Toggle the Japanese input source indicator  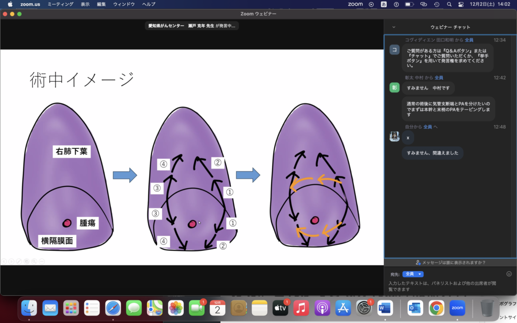point(384,4)
